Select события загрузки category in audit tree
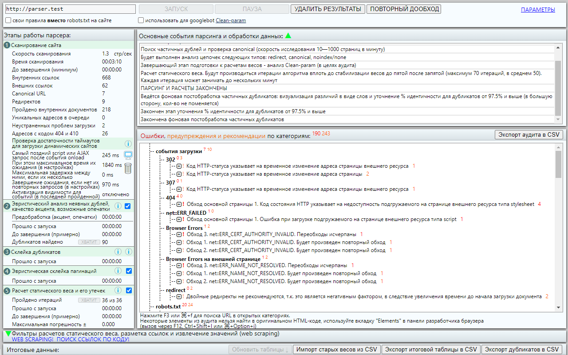 pos(178,151)
